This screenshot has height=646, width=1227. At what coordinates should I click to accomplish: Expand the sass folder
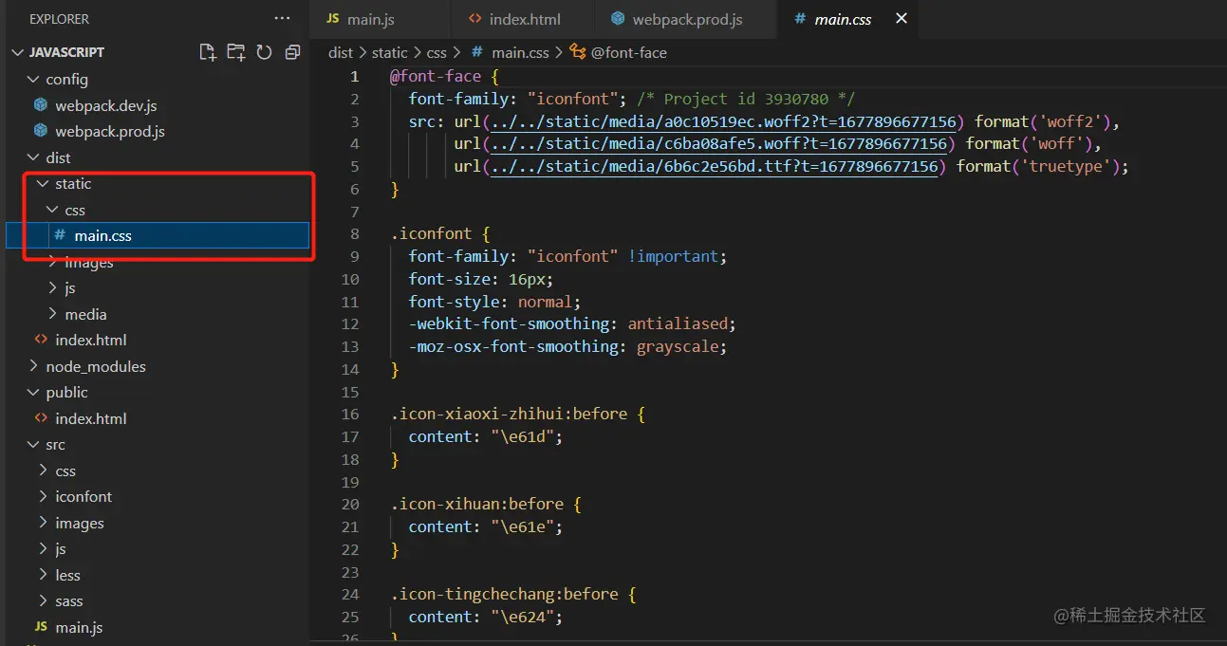43,600
